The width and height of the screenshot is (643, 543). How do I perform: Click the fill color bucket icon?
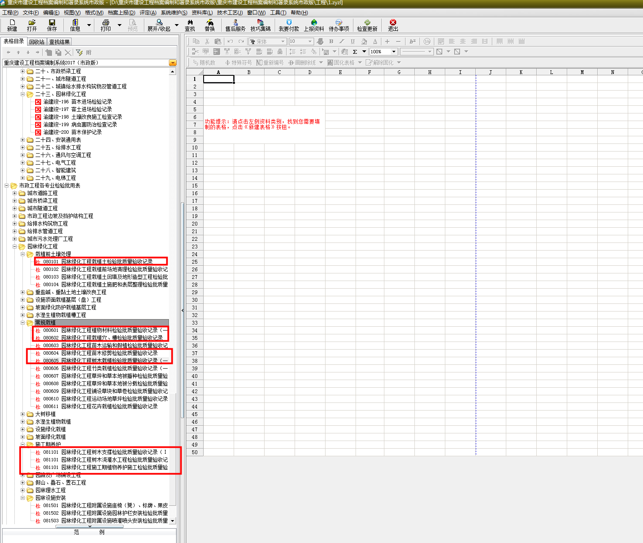pos(364,41)
